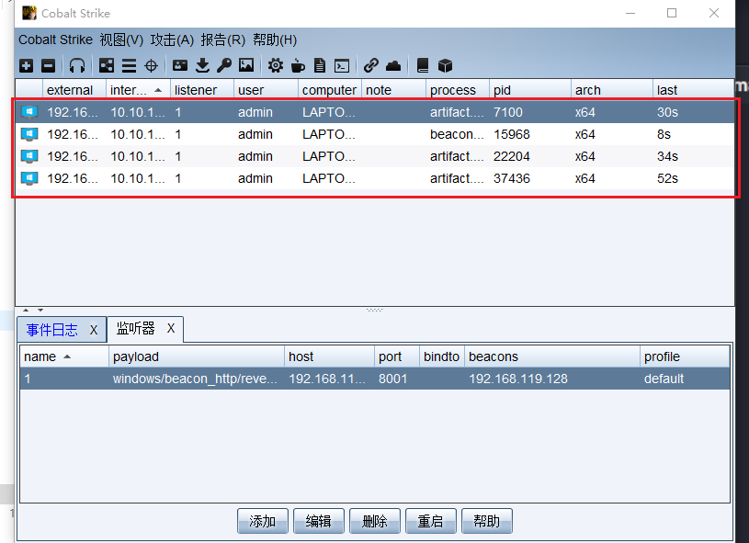Screen dimensions: 749x543
Task: Sort sessions by the process column
Action: coord(458,90)
